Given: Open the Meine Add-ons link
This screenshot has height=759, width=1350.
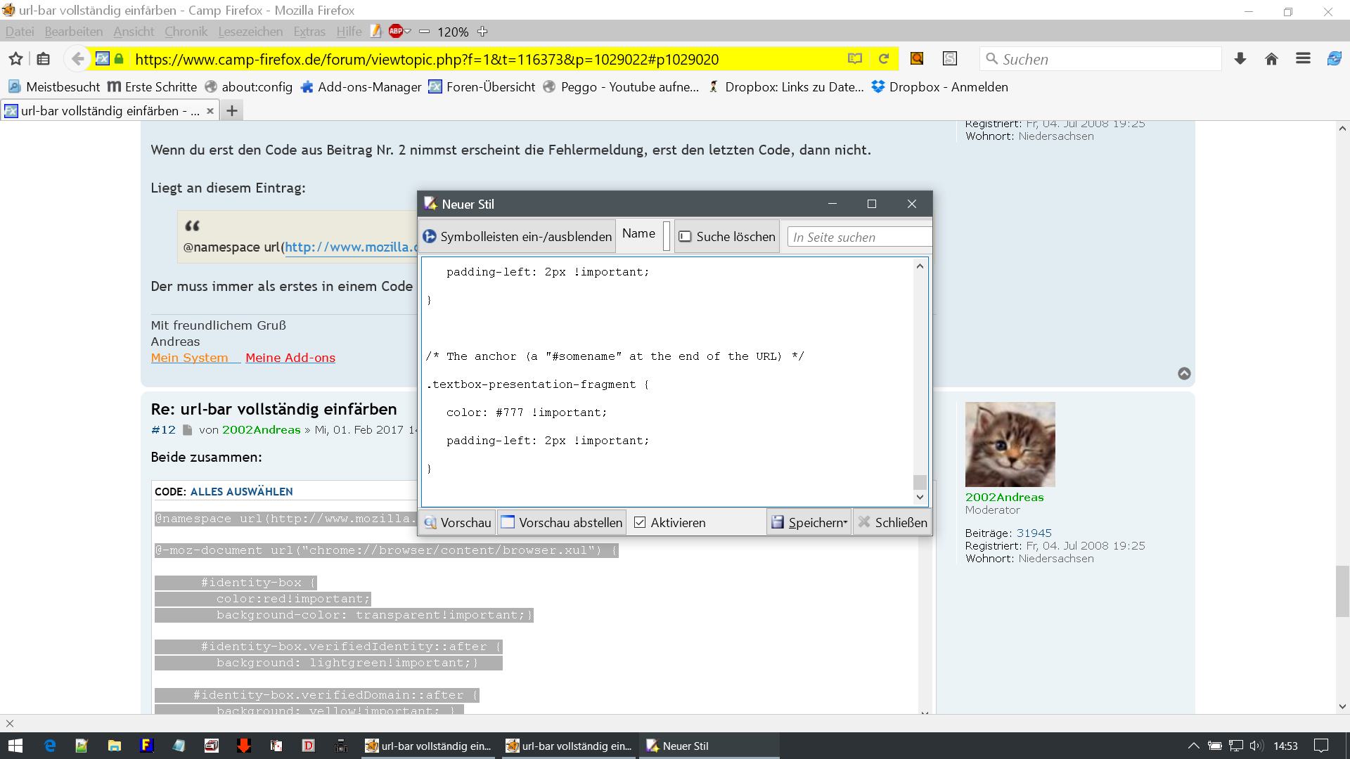Looking at the screenshot, I should 290,358.
